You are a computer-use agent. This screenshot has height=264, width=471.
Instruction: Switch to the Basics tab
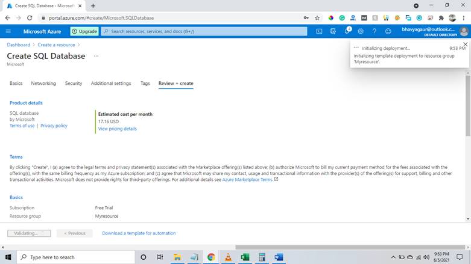tap(16, 84)
